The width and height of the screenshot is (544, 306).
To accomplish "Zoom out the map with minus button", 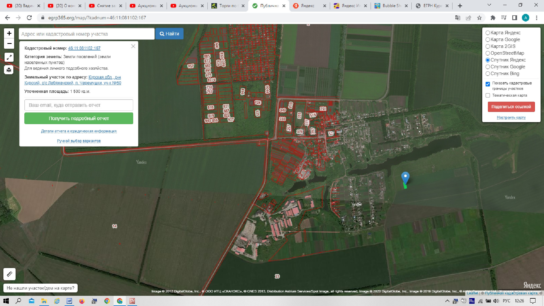I will click(x=9, y=44).
